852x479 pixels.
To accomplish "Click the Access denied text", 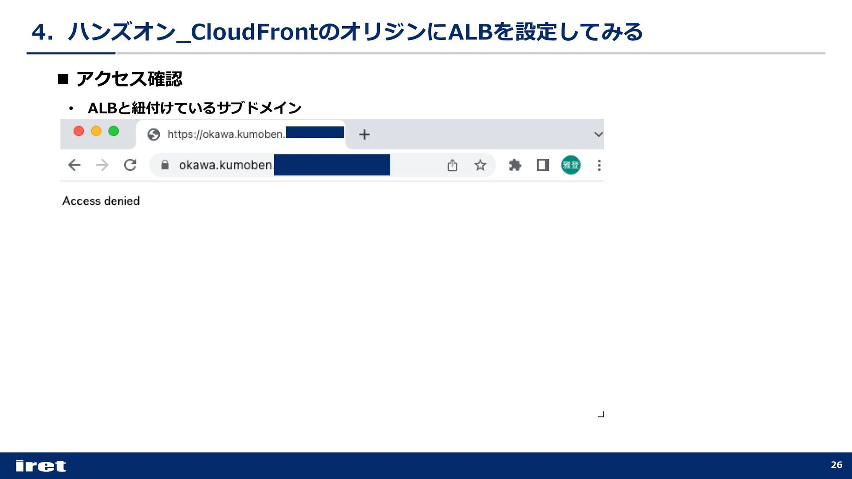I will [101, 201].
